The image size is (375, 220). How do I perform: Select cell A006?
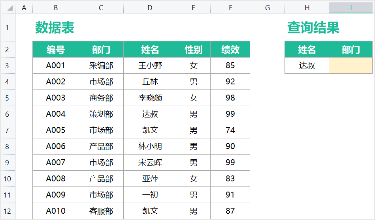pos(55,146)
